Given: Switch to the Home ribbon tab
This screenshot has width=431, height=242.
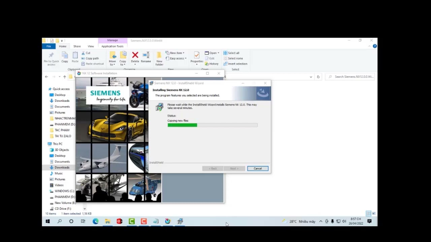Looking at the screenshot, I should coord(63,46).
